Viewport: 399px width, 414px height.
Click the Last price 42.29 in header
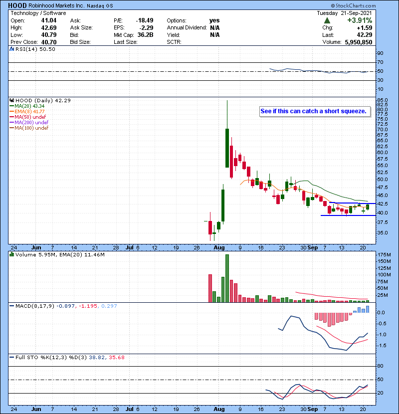tap(365, 35)
